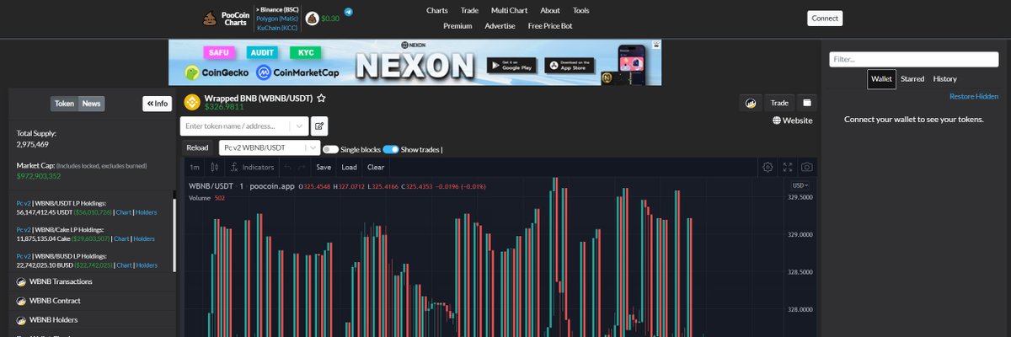Click the Trade button above the chart
The height and width of the screenshot is (337, 1011).
point(780,103)
